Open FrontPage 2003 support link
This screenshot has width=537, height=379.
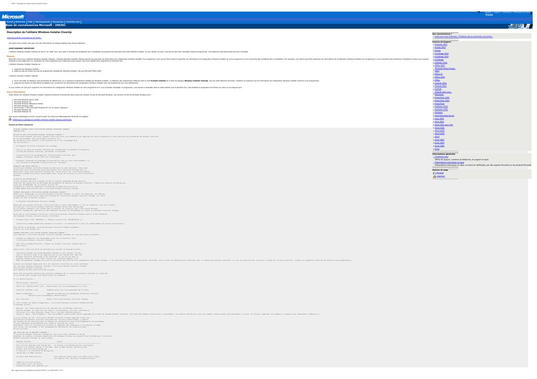coord(442,57)
